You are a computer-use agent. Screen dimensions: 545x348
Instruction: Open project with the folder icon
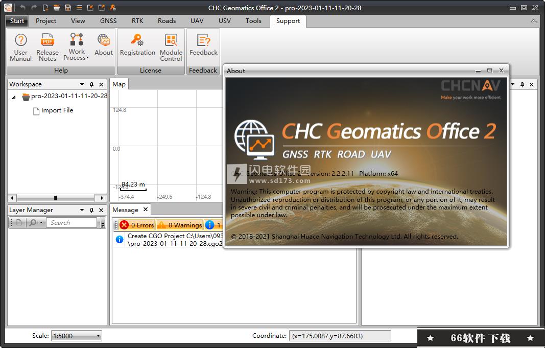click(56, 7)
